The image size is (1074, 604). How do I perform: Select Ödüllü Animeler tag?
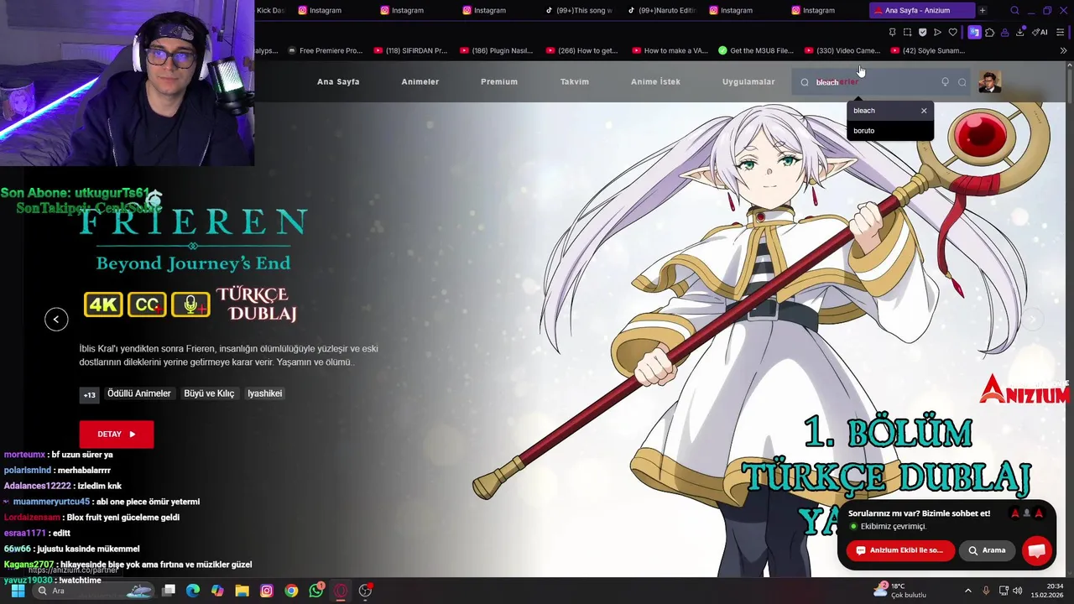pos(138,393)
